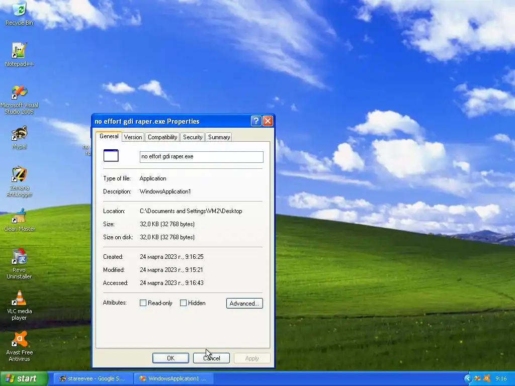
Task: Click the help question mark button
Action: pos(256,121)
